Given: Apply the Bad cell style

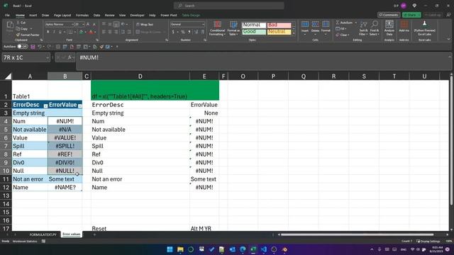Looking at the screenshot, I should pos(279,25).
